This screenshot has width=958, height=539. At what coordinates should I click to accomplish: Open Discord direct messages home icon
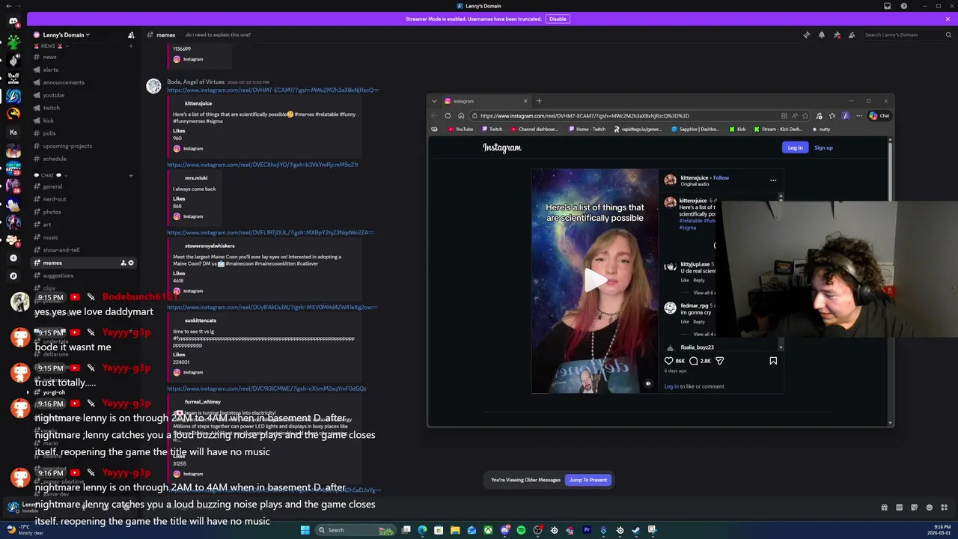(13, 21)
